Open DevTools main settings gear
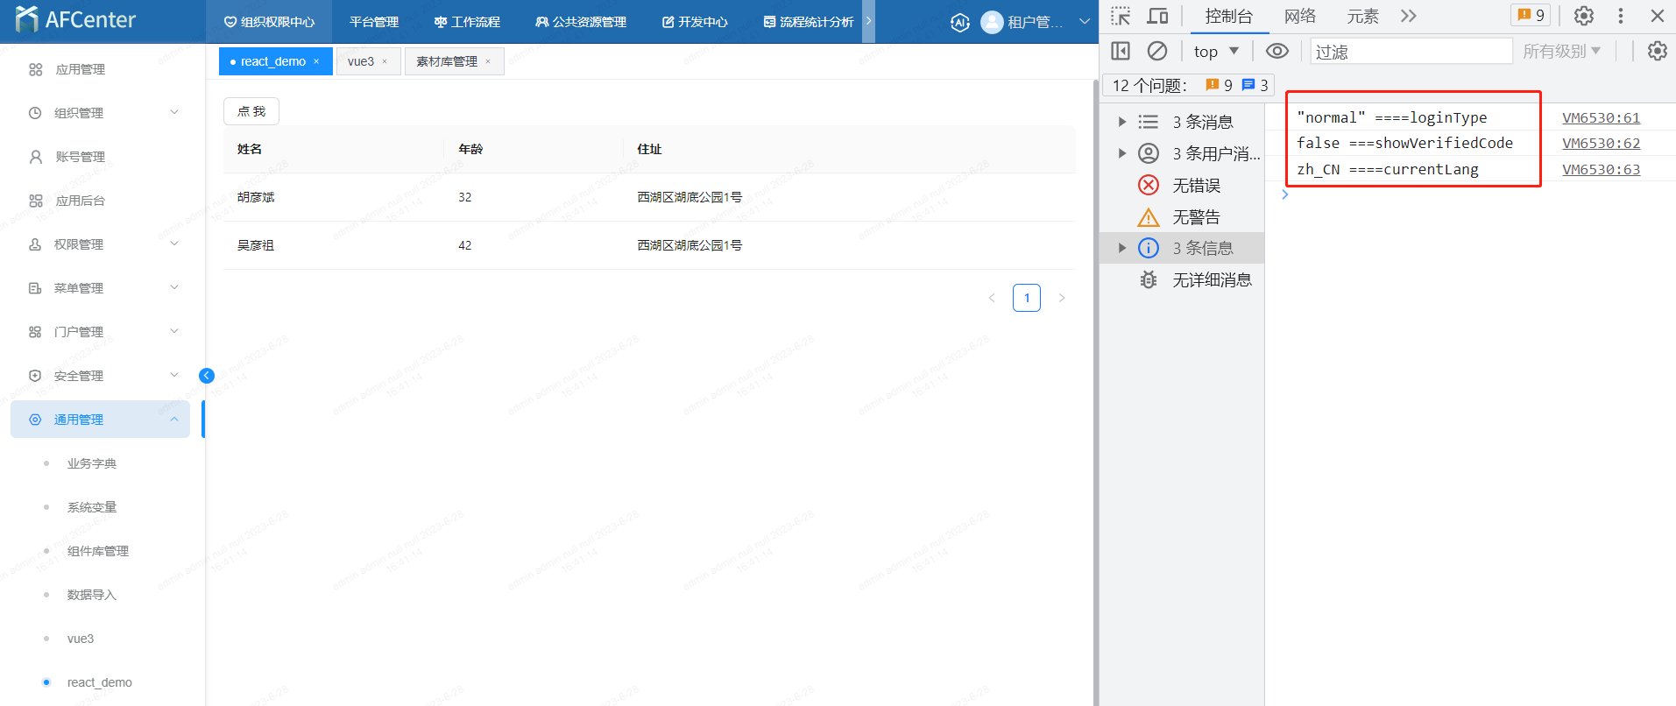1676x706 pixels. 1583,16
